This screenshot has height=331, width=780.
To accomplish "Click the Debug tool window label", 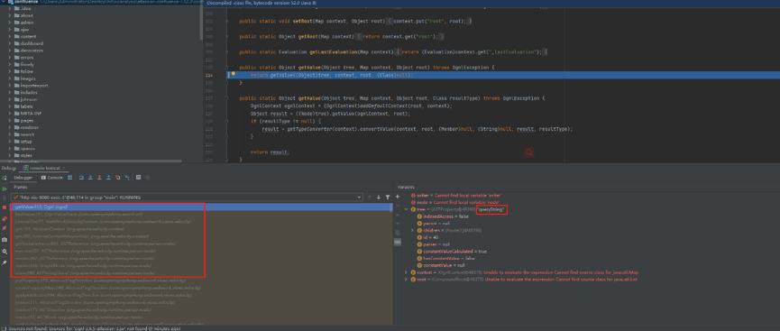I will tap(8, 168).
